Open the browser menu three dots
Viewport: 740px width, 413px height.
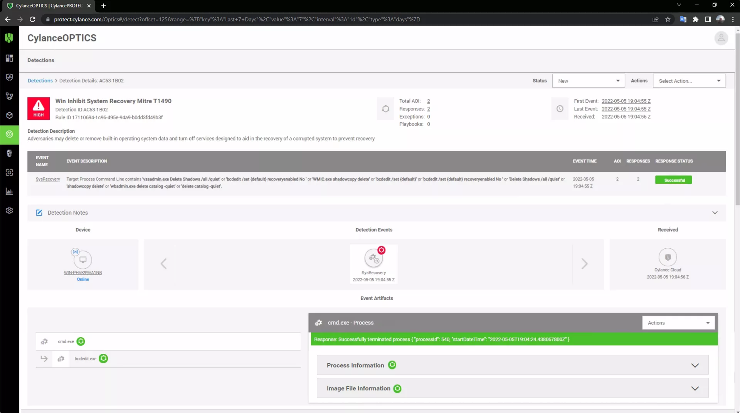[x=733, y=19]
